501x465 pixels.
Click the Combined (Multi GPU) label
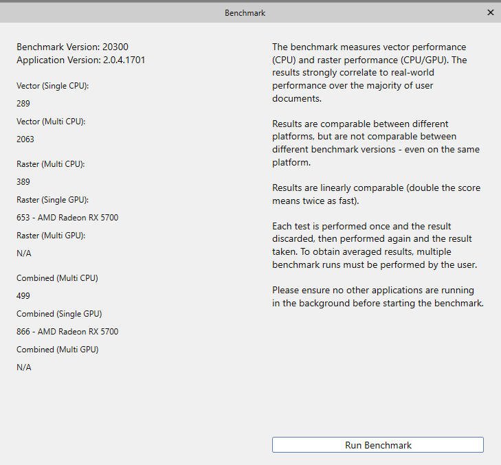[x=58, y=350]
